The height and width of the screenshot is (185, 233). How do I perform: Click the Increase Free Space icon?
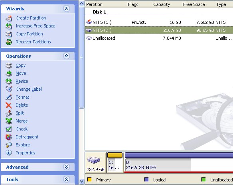click(x=9, y=26)
